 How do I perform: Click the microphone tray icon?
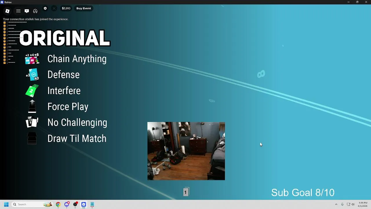coord(342,204)
